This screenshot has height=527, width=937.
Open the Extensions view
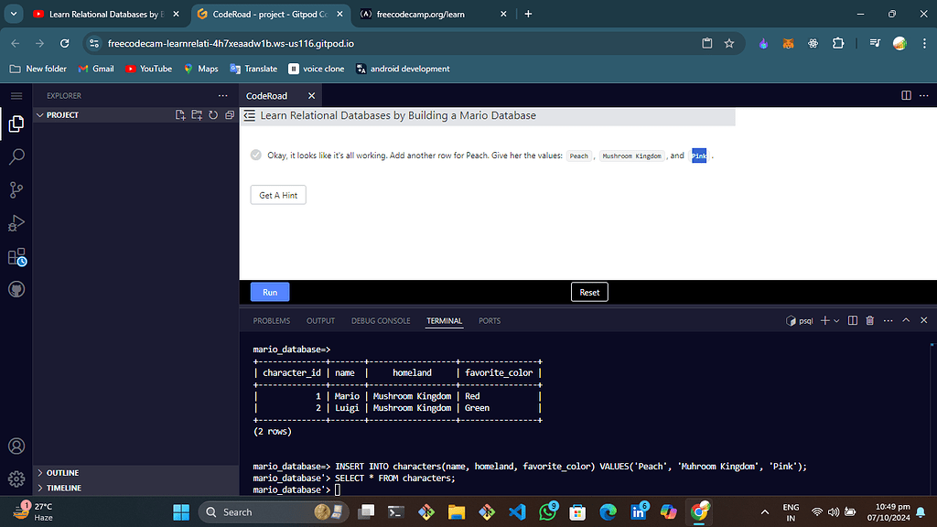point(15,256)
